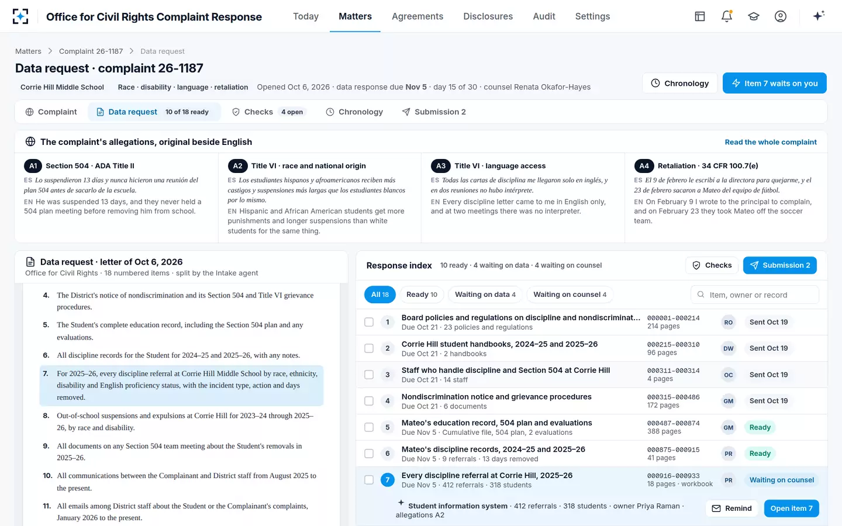Click the graduation cap help icon
The height and width of the screenshot is (526, 842).
(x=754, y=16)
